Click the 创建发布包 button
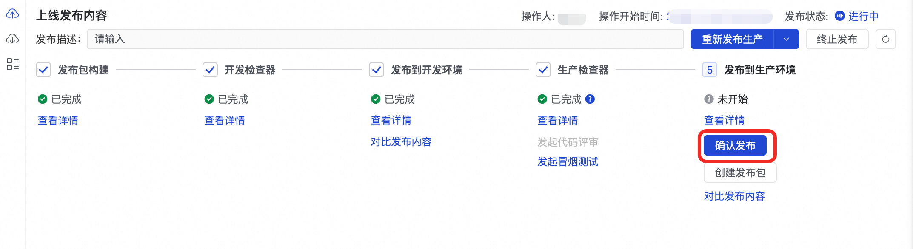This screenshot has height=249, width=913. tap(740, 173)
